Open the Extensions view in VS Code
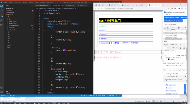Screen dimensions: 190x104 (x=1, y=25)
